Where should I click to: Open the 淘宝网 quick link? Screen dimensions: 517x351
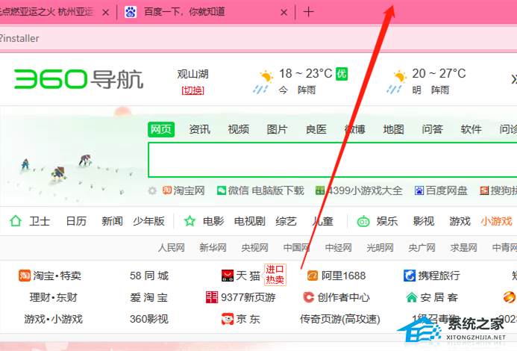[x=184, y=190]
